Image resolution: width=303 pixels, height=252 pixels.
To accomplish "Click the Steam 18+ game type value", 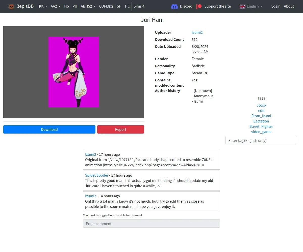I will point(200,73).
